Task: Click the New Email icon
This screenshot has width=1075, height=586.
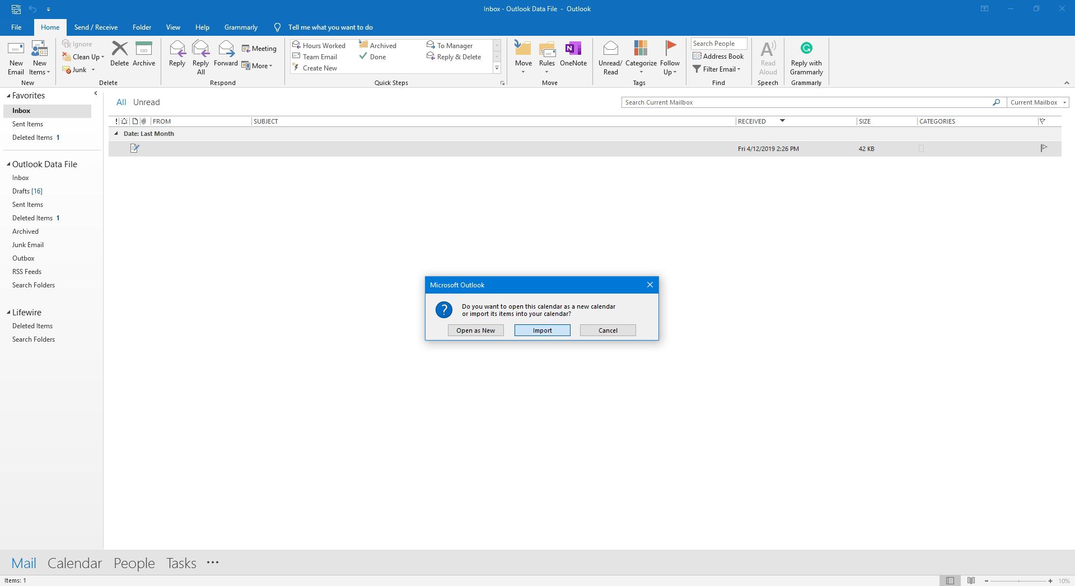Action: click(16, 58)
